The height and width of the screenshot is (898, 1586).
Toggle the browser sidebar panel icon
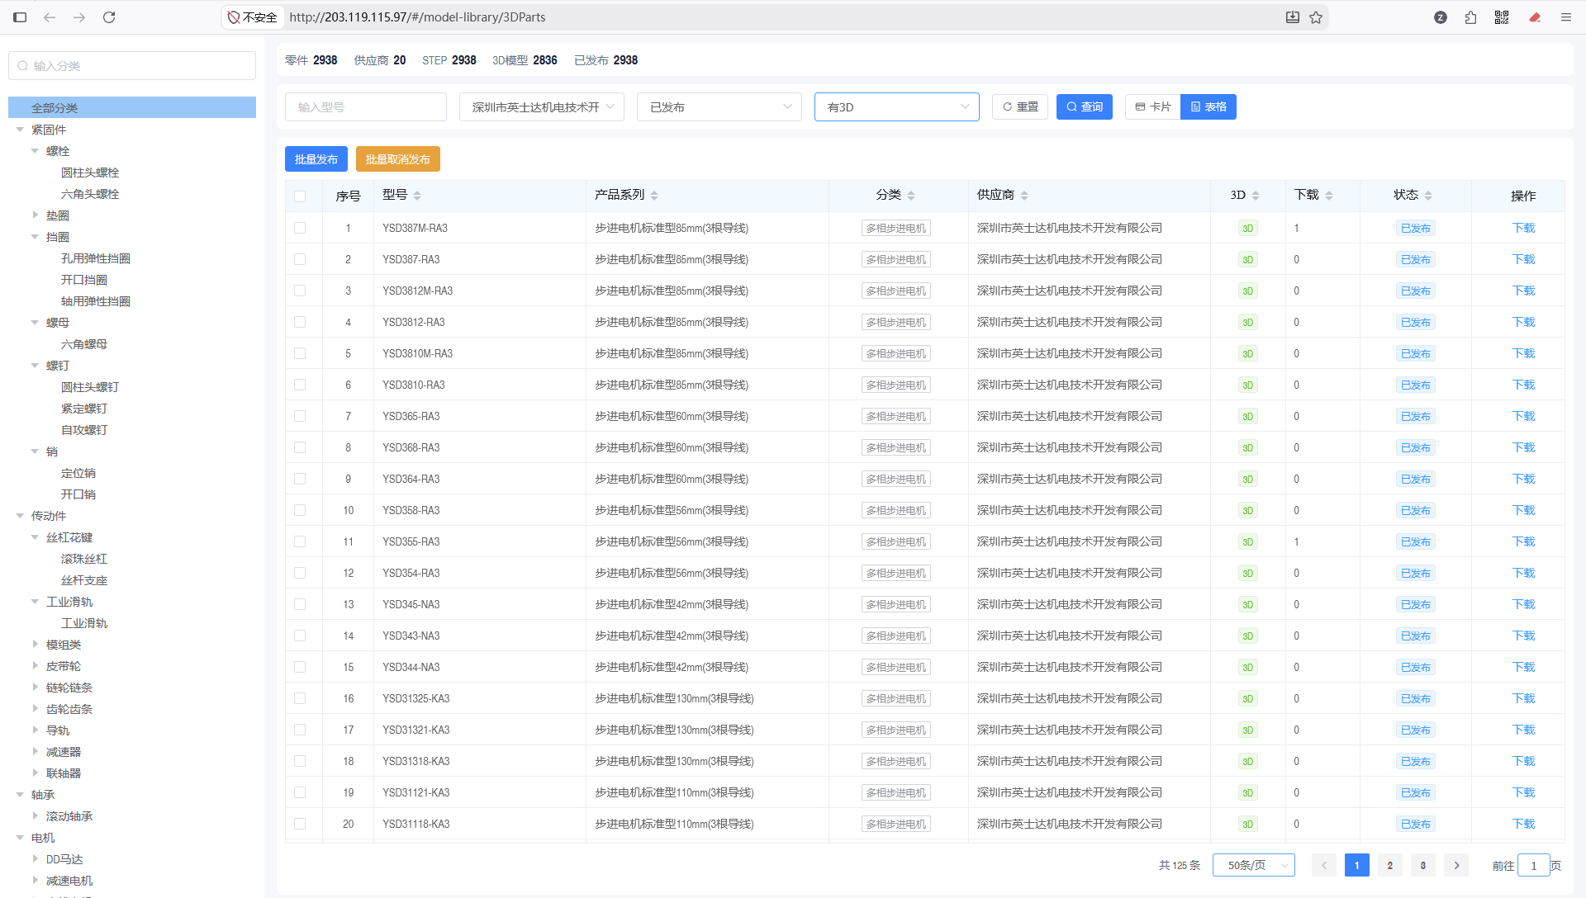[x=20, y=17]
